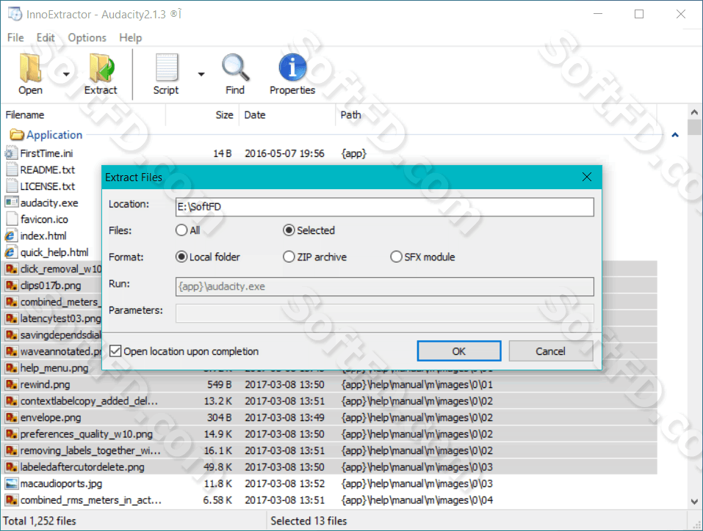The height and width of the screenshot is (531, 703).
Task: Choose ZIP archive output format
Action: click(x=289, y=257)
